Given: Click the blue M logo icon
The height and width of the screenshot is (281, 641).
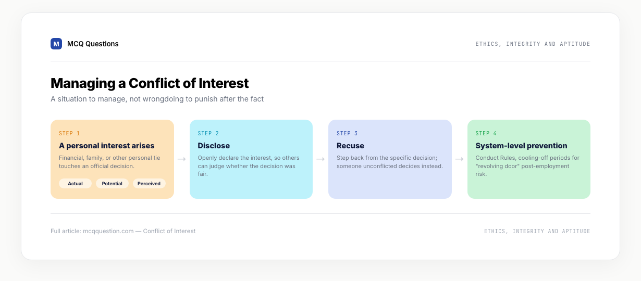Looking at the screenshot, I should coord(56,44).
